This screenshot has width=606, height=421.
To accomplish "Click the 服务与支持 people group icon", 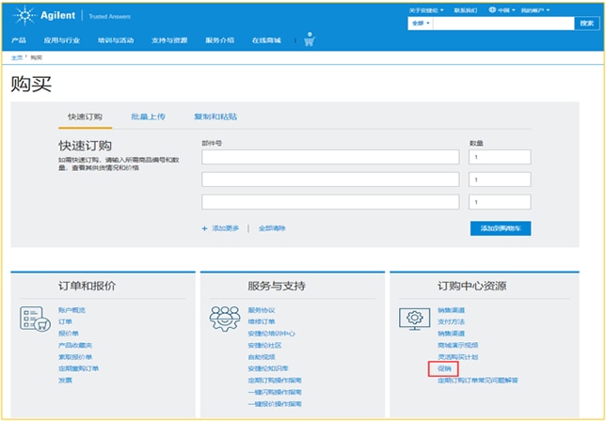I will (x=224, y=319).
